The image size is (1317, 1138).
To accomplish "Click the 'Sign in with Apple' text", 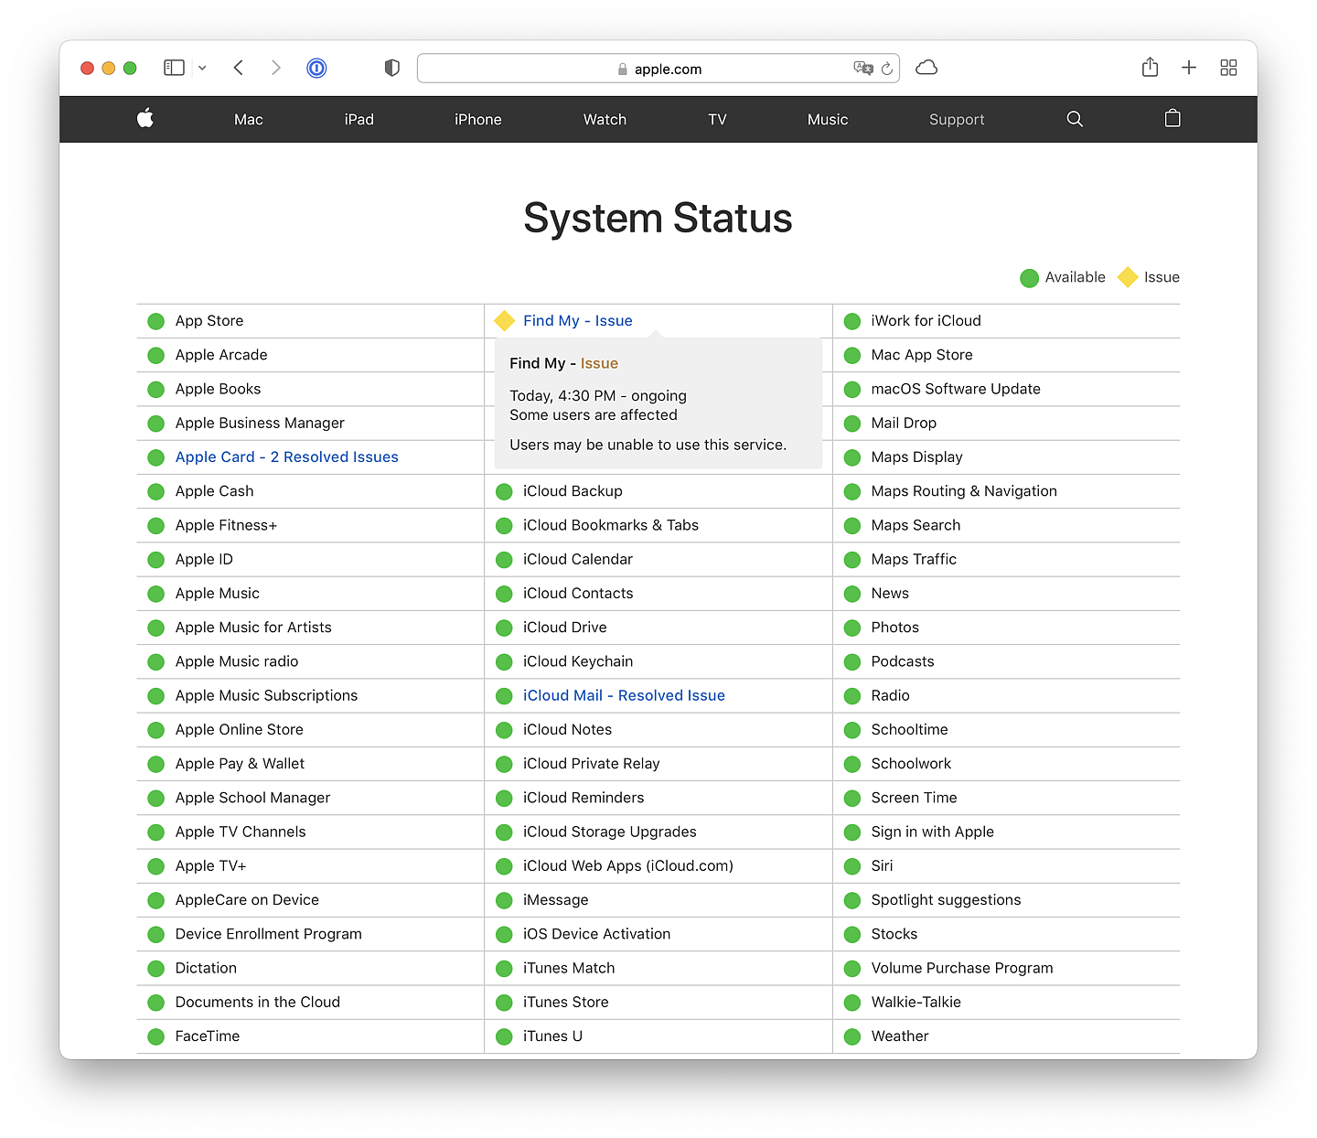I will click(932, 832).
